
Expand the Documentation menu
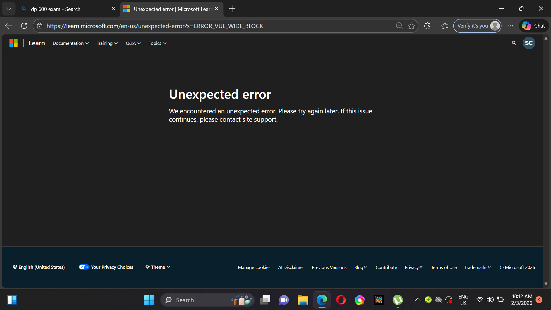pos(71,43)
